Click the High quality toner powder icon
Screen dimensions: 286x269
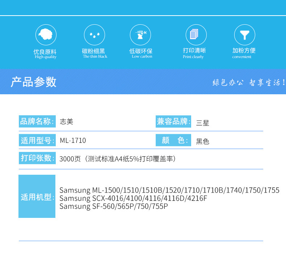[x=46, y=35]
